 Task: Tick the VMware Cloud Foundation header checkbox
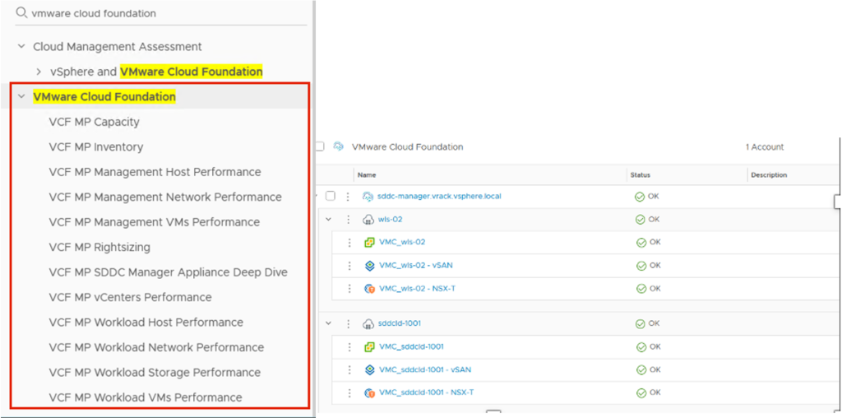(x=320, y=146)
